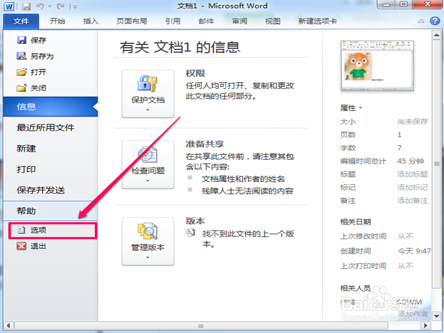Click the 准备共享 heading text
Screen dimensions: 444x333
click(x=205, y=144)
